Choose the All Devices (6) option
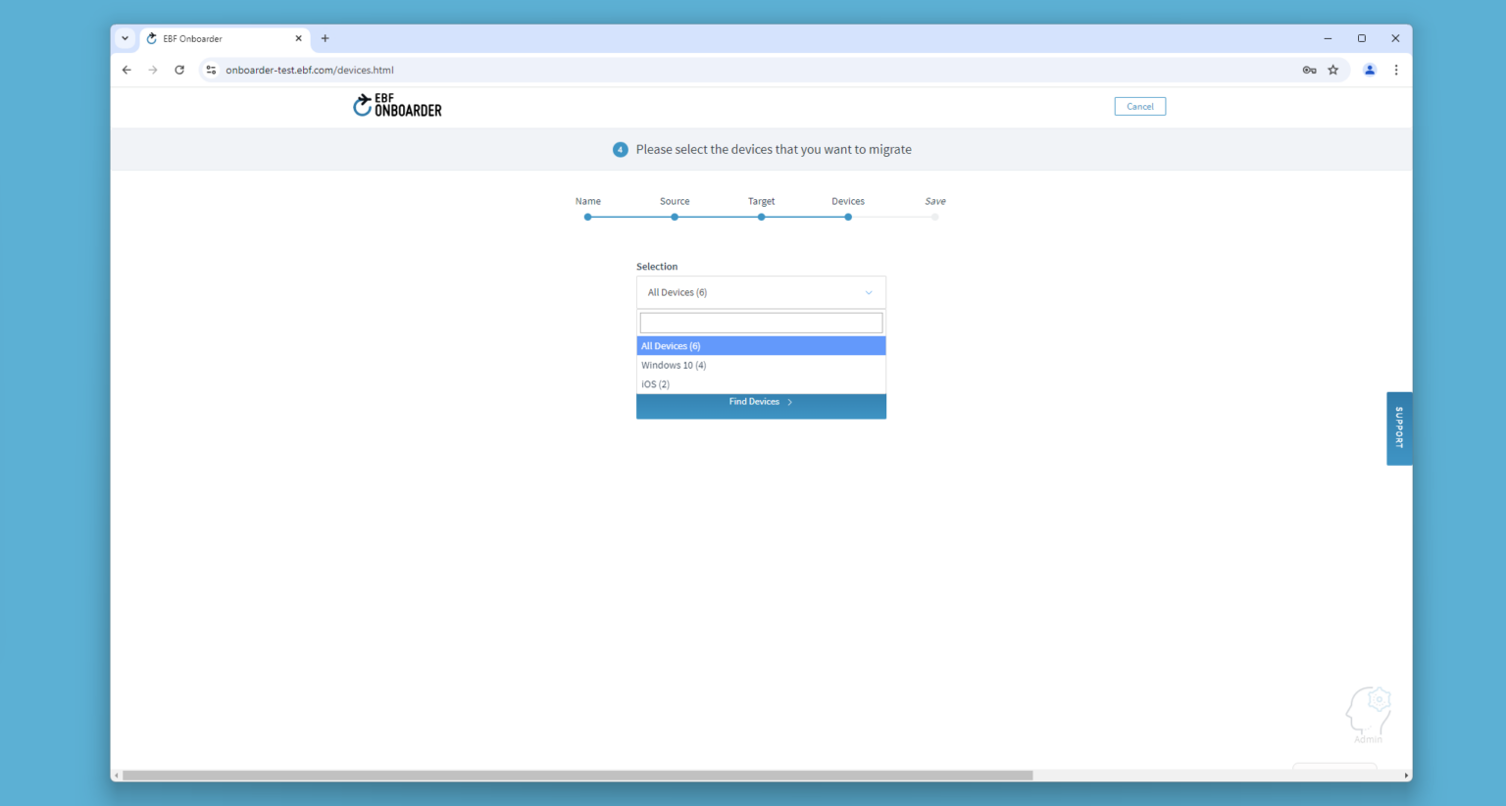This screenshot has width=1506, height=806. coord(761,346)
